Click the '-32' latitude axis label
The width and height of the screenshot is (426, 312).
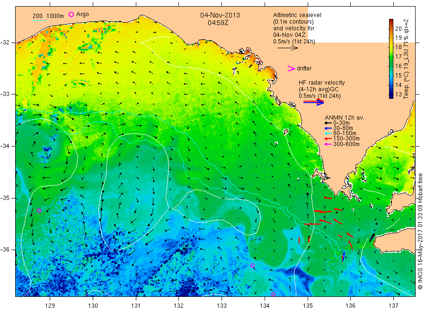[x=5, y=43]
